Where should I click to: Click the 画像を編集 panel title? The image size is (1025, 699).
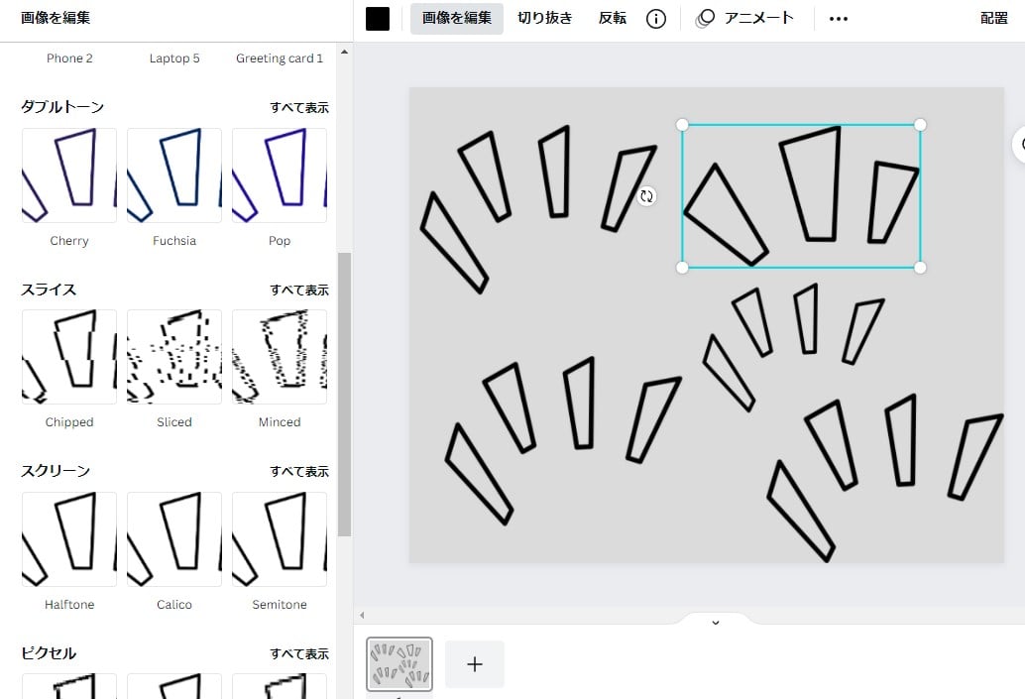(x=56, y=18)
